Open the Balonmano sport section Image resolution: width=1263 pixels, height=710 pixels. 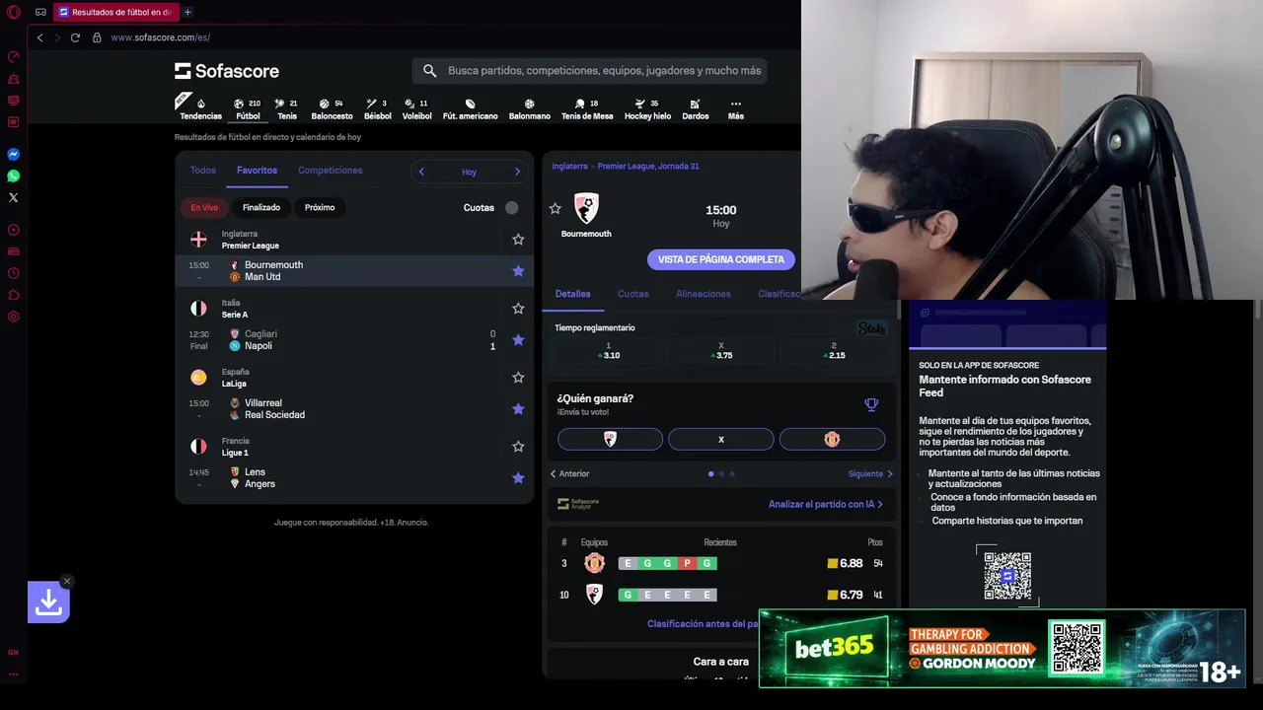pyautogui.click(x=529, y=109)
